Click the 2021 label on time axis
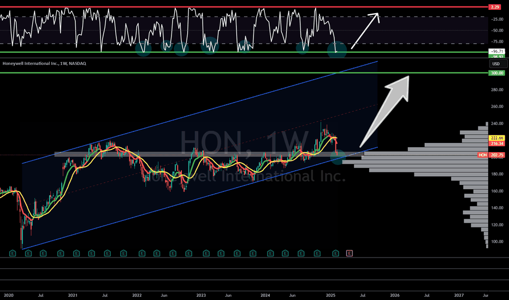 (73, 296)
